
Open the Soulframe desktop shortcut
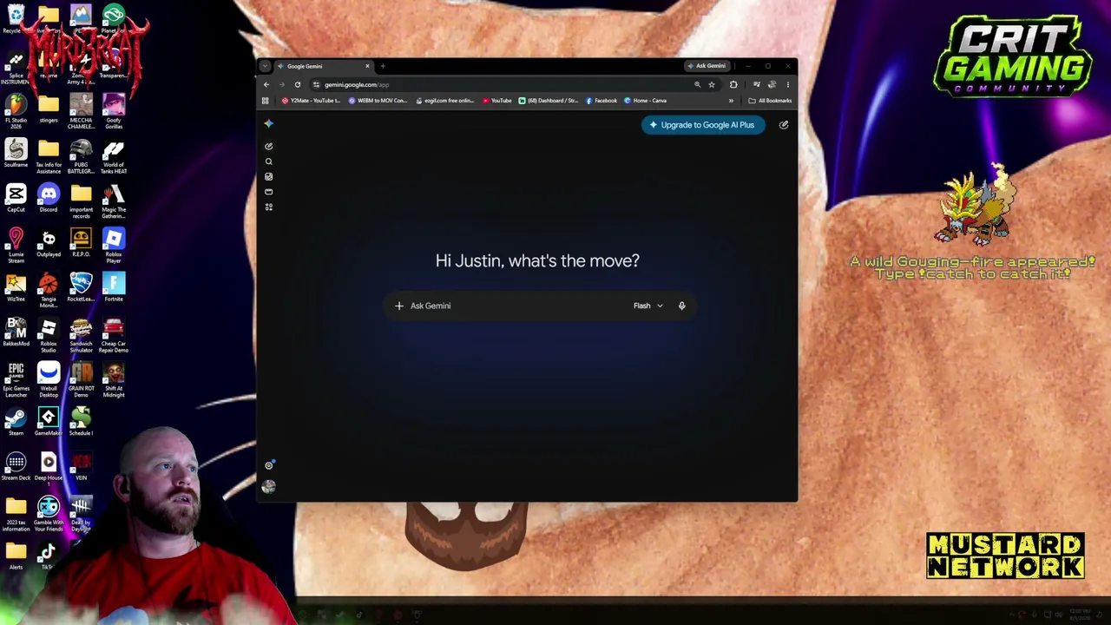(16, 155)
